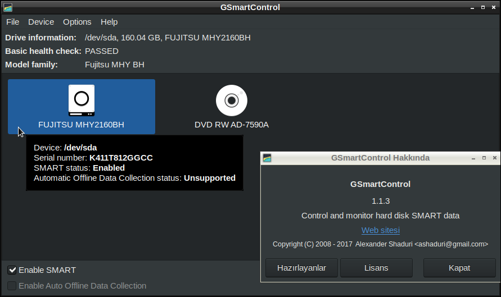Maximize the GSmartControl main window
501x297 pixels.
click(x=483, y=7)
